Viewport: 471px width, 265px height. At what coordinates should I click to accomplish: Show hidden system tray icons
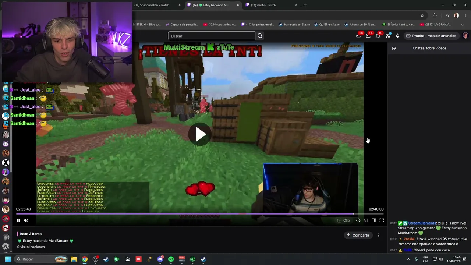coord(408,259)
